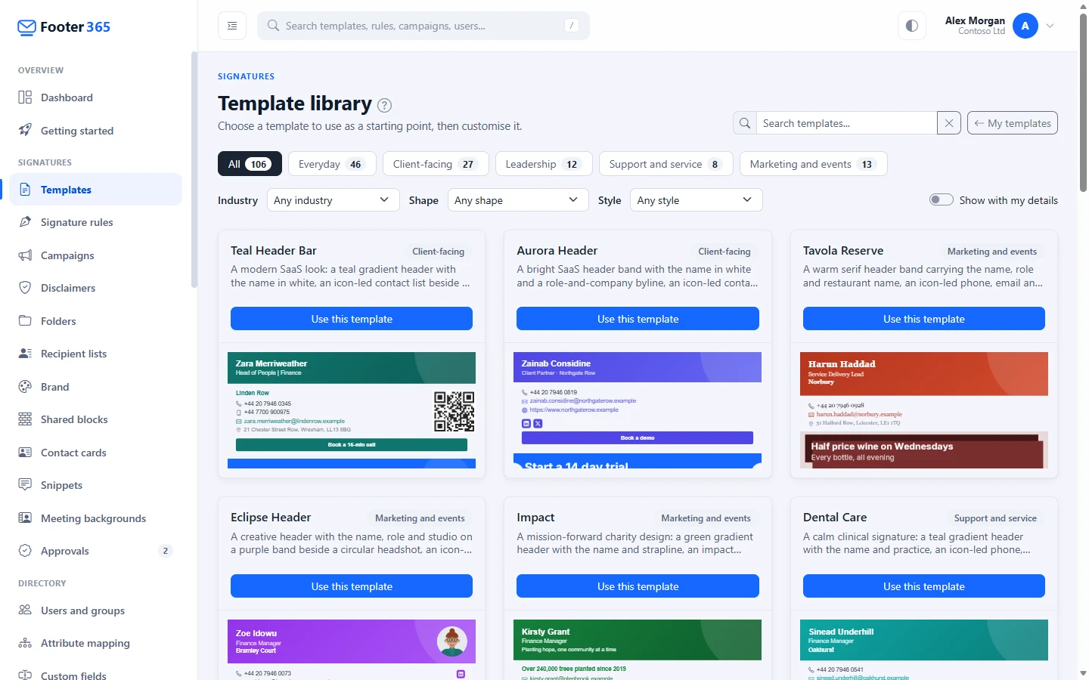Open Tavola Reserve preview thumbnail
Screen dimensions: 1089x680
(x=924, y=410)
